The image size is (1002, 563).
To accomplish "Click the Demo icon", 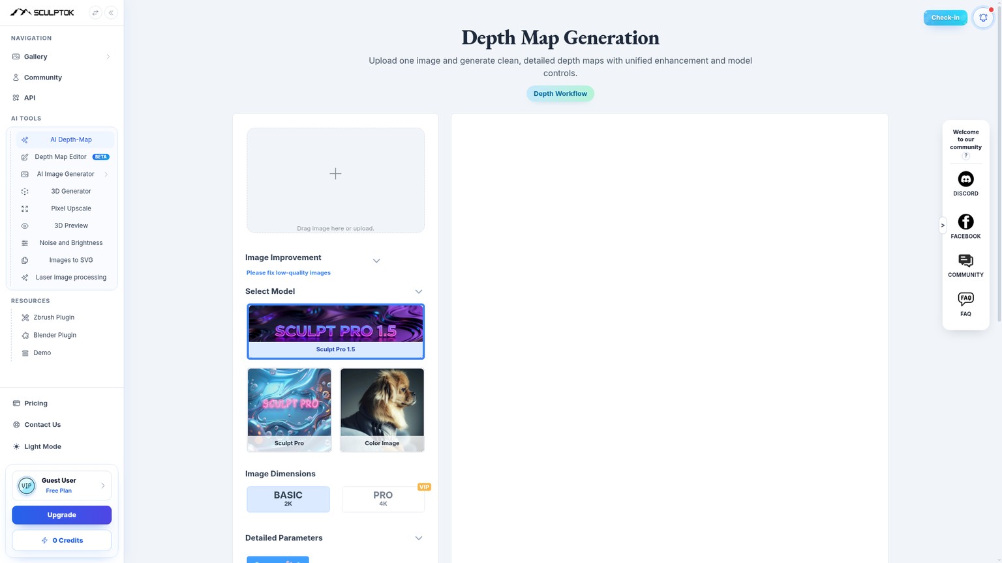I will (25, 353).
